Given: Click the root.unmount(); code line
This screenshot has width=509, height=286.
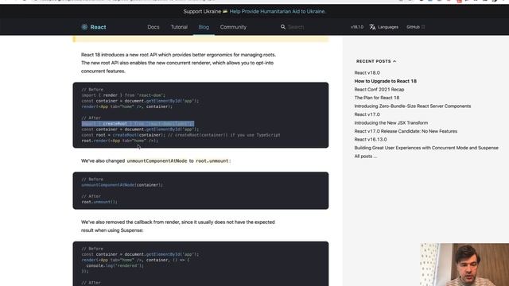Looking at the screenshot, I should [99, 202].
